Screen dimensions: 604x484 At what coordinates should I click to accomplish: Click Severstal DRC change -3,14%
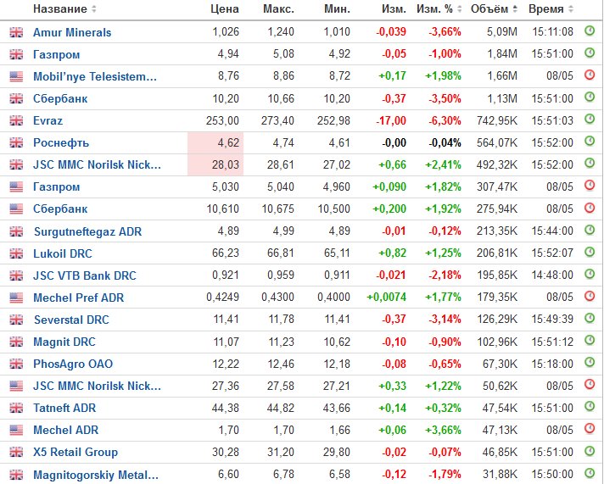pyautogui.click(x=445, y=320)
